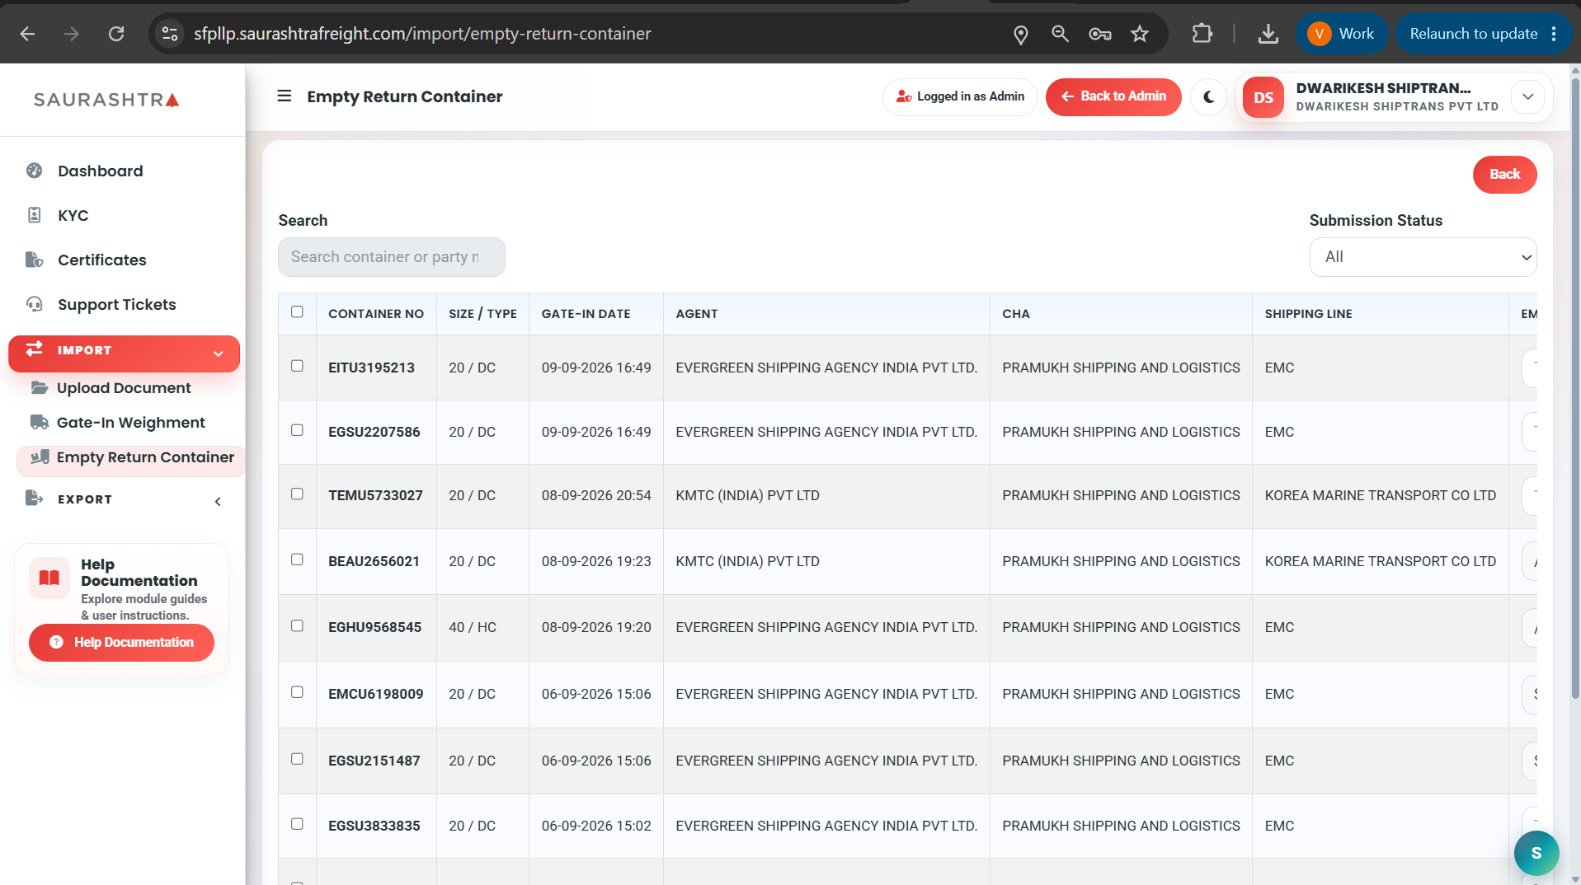Open Help Documentation button
The image size is (1581, 885).
[121, 642]
